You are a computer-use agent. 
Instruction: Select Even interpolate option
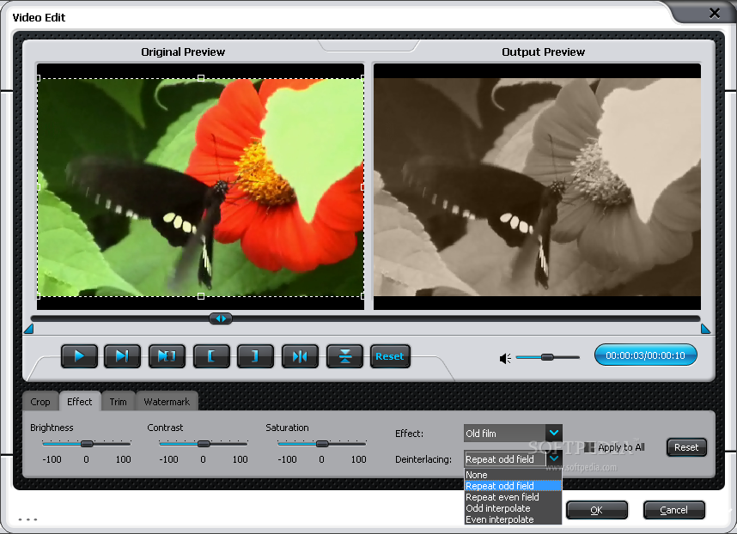click(513, 519)
